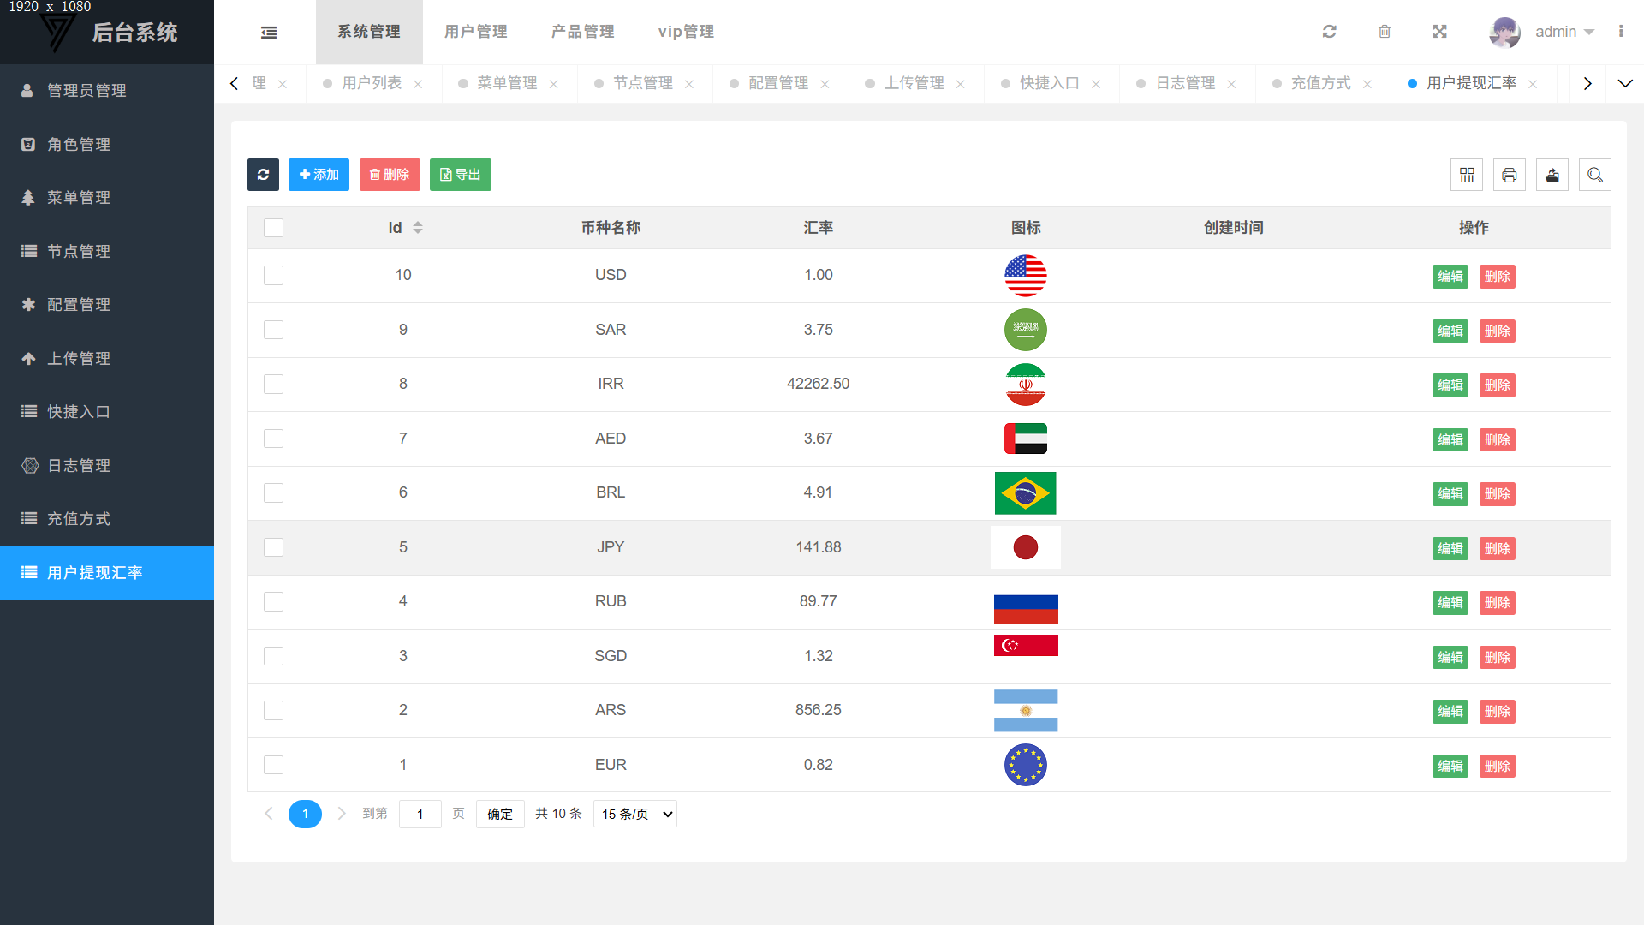The image size is (1644, 925).
Task: Click the page number input field
Action: (420, 814)
